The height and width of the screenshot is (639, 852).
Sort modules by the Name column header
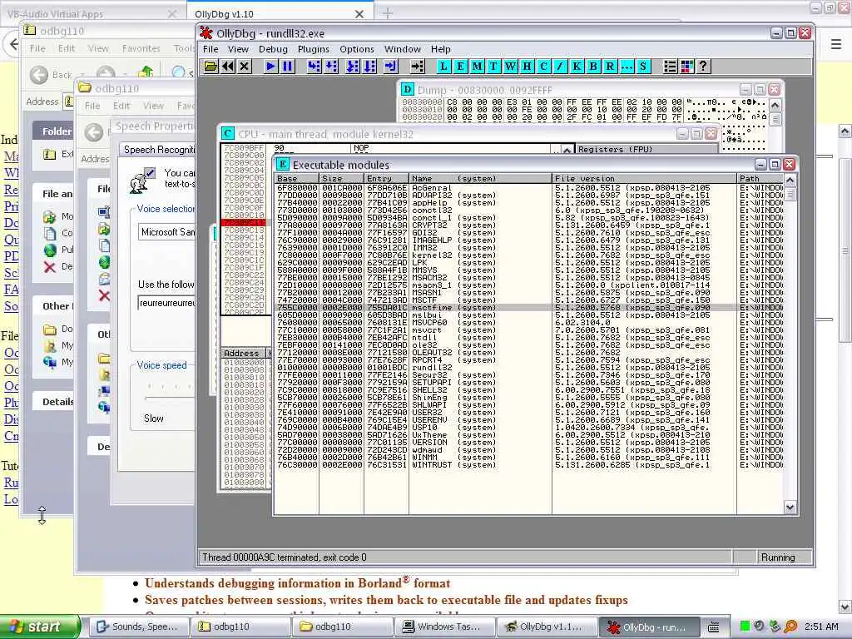coord(480,178)
